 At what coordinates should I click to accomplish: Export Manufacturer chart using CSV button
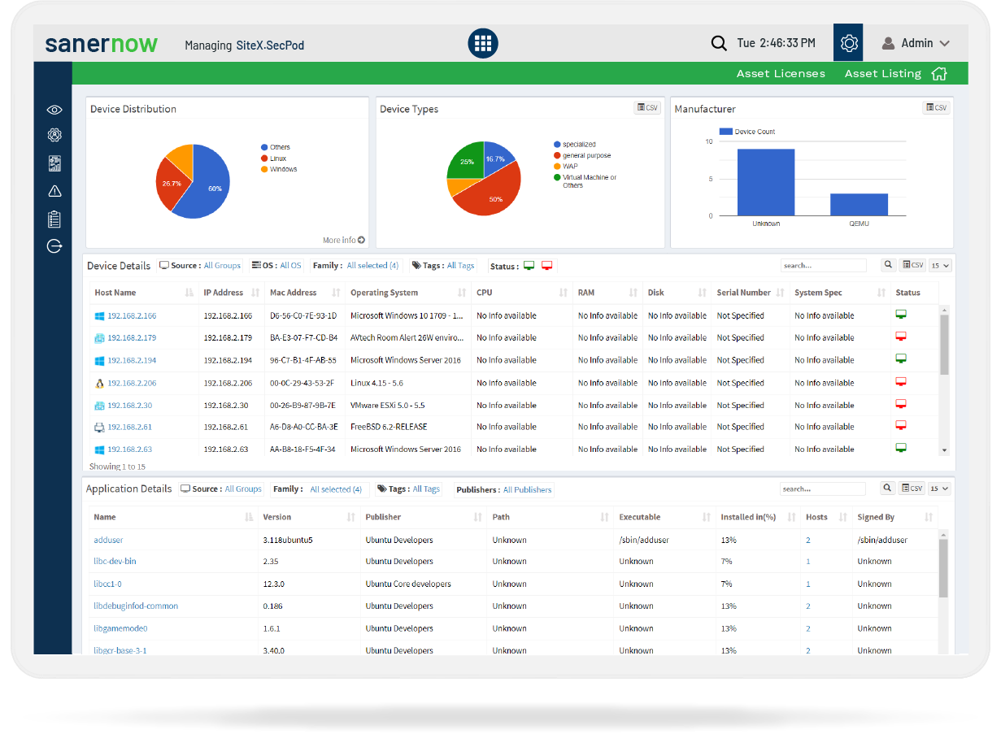tap(936, 107)
